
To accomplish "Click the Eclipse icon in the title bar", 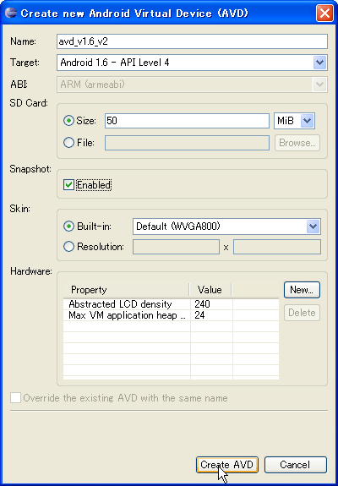I will click(x=11, y=13).
